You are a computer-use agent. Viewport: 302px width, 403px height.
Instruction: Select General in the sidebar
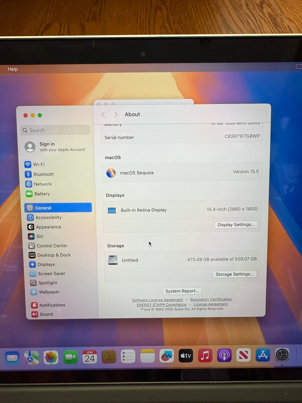coord(58,208)
